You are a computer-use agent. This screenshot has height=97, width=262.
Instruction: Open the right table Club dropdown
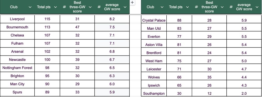162,7
